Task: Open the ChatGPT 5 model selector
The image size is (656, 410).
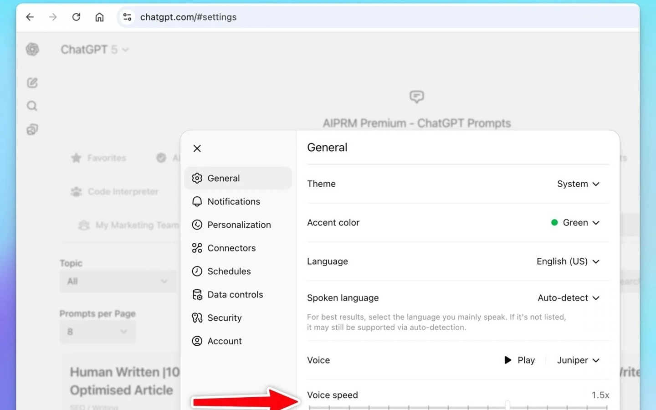Action: pos(95,49)
